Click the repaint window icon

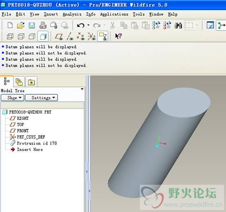pos(210,25)
